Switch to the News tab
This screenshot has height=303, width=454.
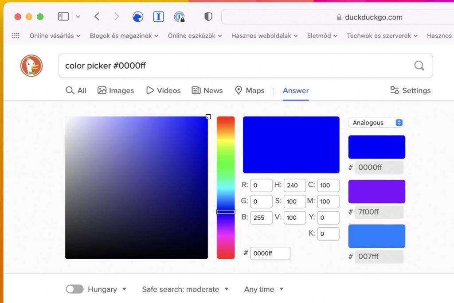207,90
